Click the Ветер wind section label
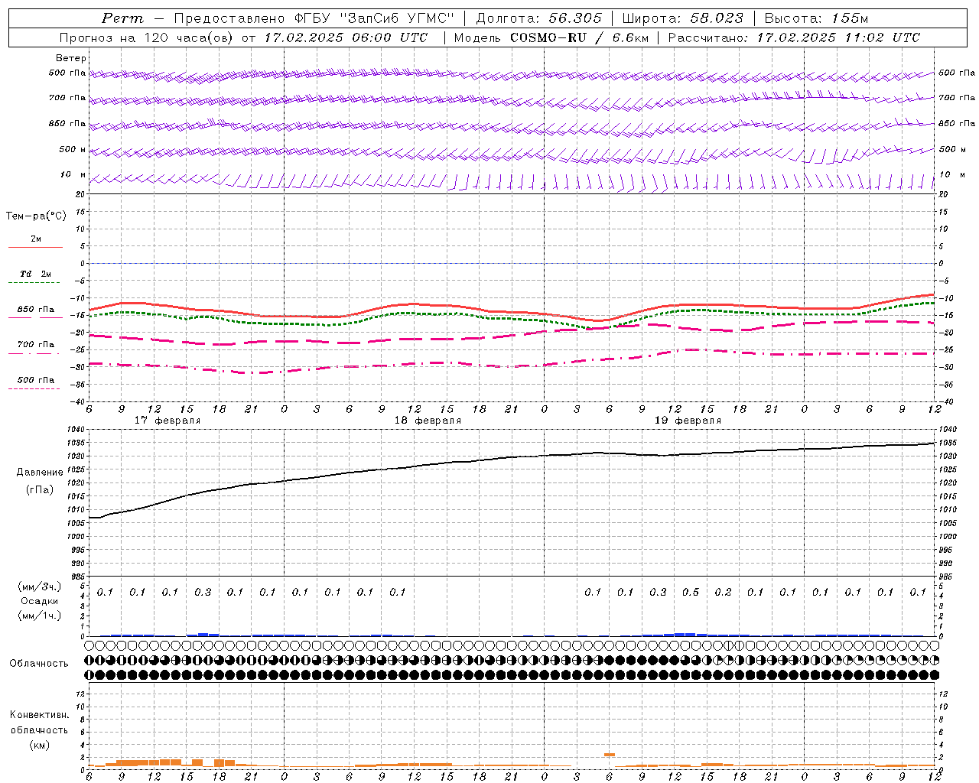979x783 pixels. [x=70, y=58]
